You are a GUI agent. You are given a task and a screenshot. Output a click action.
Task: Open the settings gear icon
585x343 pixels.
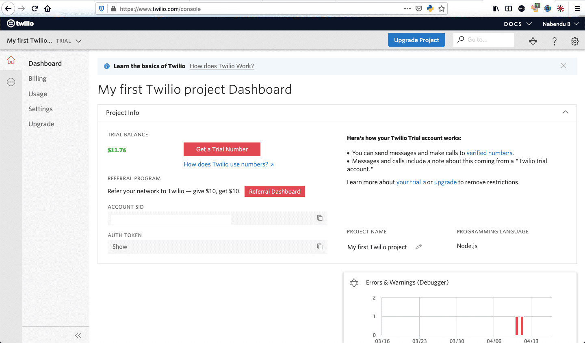click(x=574, y=41)
